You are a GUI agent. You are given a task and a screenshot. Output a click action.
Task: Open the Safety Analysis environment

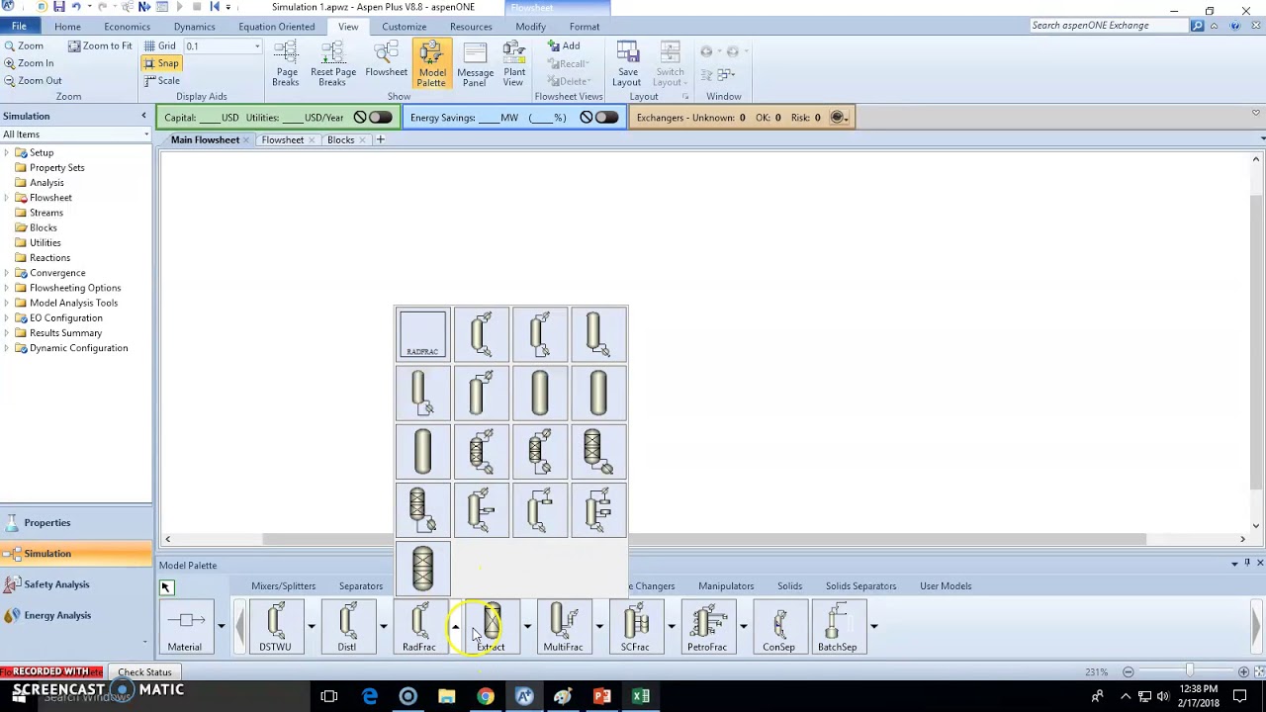click(76, 584)
